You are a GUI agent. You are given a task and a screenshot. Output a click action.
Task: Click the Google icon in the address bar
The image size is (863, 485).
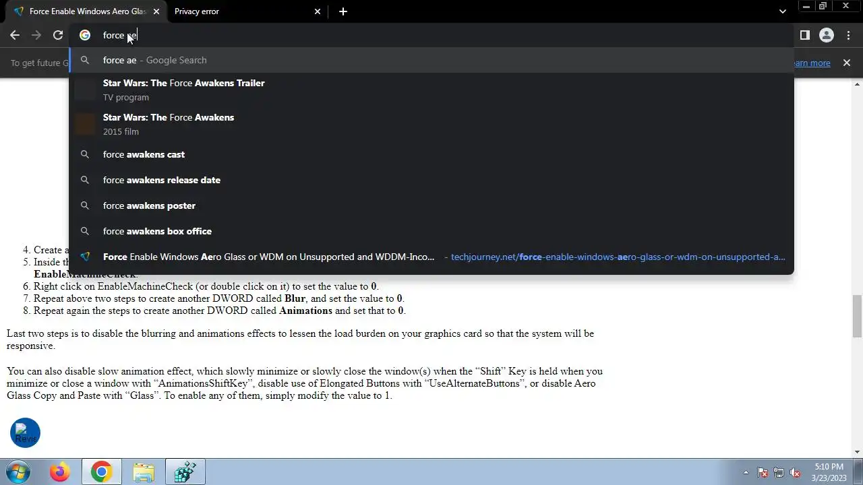click(x=85, y=35)
